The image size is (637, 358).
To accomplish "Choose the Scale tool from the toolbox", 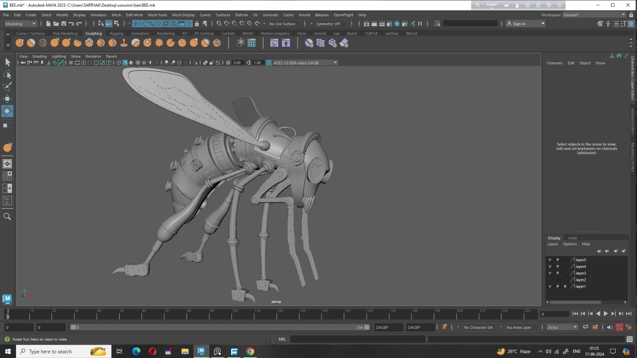I will (7, 123).
